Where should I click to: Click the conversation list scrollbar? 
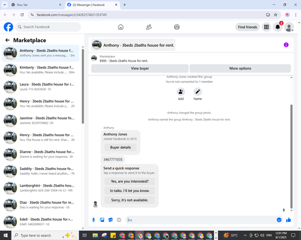[x=82, y=86]
